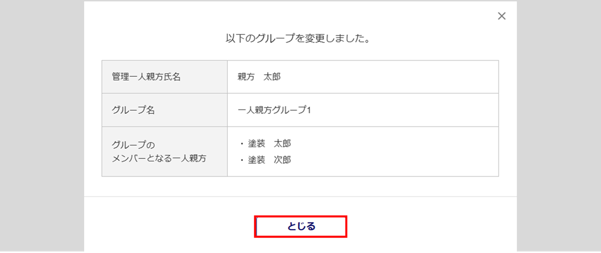Image resolution: width=601 pixels, height=253 pixels.
Task: Click empty footer area right of とじる
Action: (429, 227)
